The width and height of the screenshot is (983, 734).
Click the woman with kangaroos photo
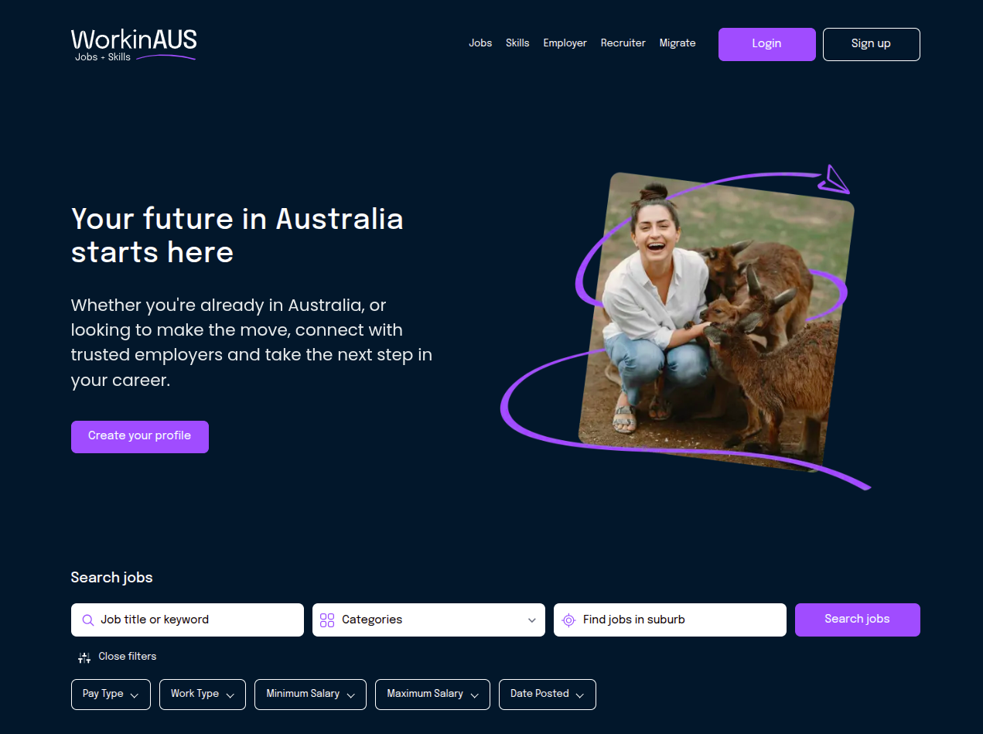716,321
